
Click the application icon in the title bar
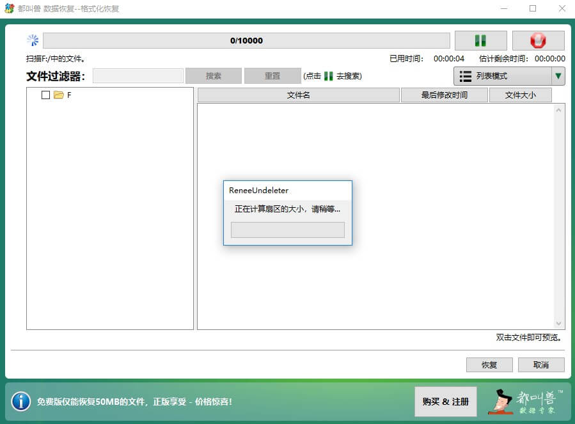point(9,8)
